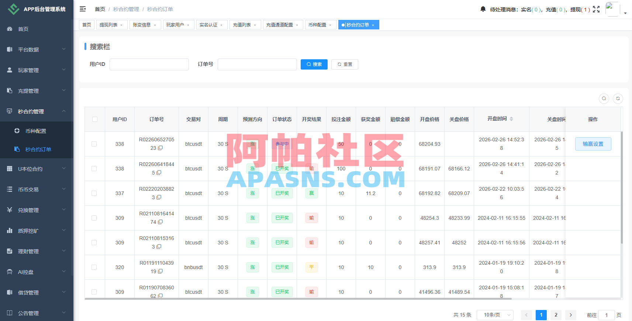
Task: Focus the 订单号 input field
Action: point(257,64)
